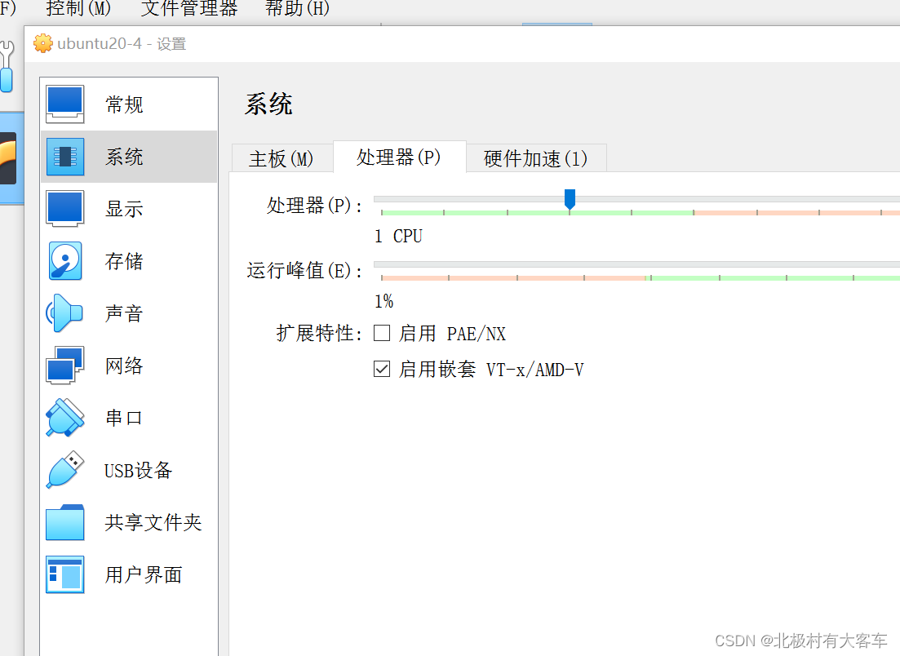
Task: Open 网络 (Network) settings icon
Action: (65, 366)
